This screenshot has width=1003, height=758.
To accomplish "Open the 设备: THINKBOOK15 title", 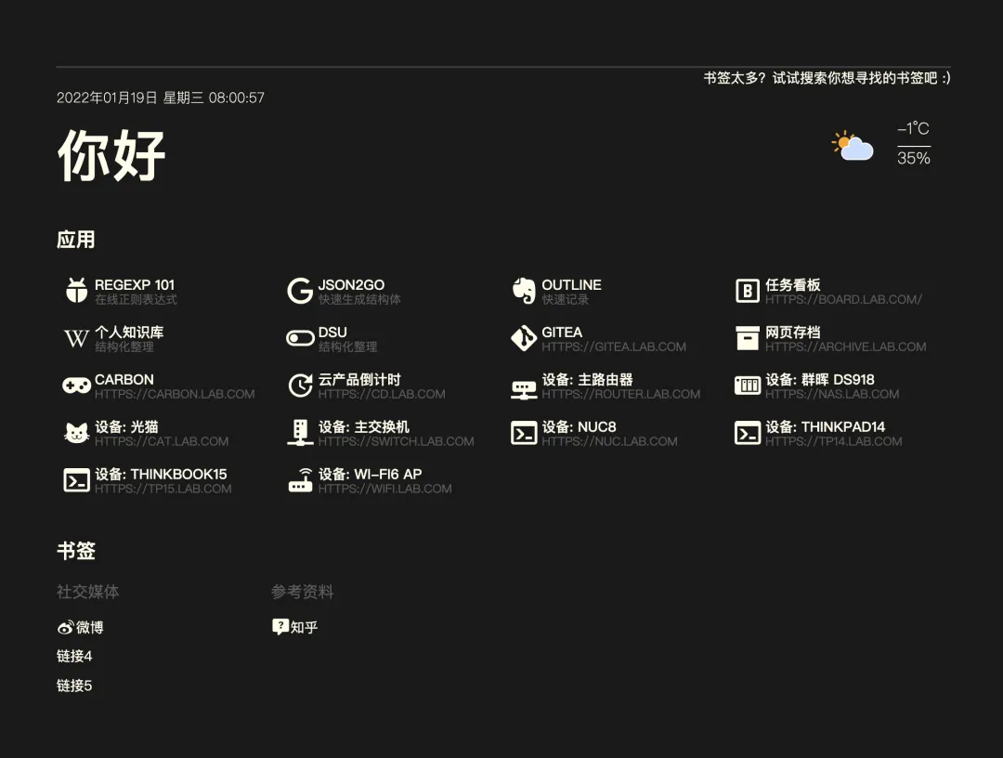I will [x=162, y=474].
